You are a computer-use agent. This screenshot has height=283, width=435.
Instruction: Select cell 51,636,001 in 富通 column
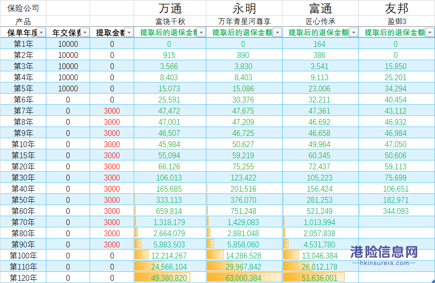pyautogui.click(x=320, y=278)
